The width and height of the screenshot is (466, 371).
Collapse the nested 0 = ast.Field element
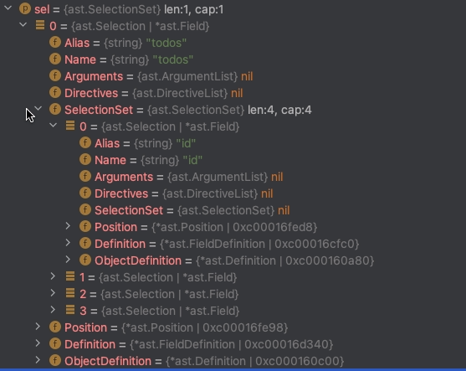click(x=54, y=126)
